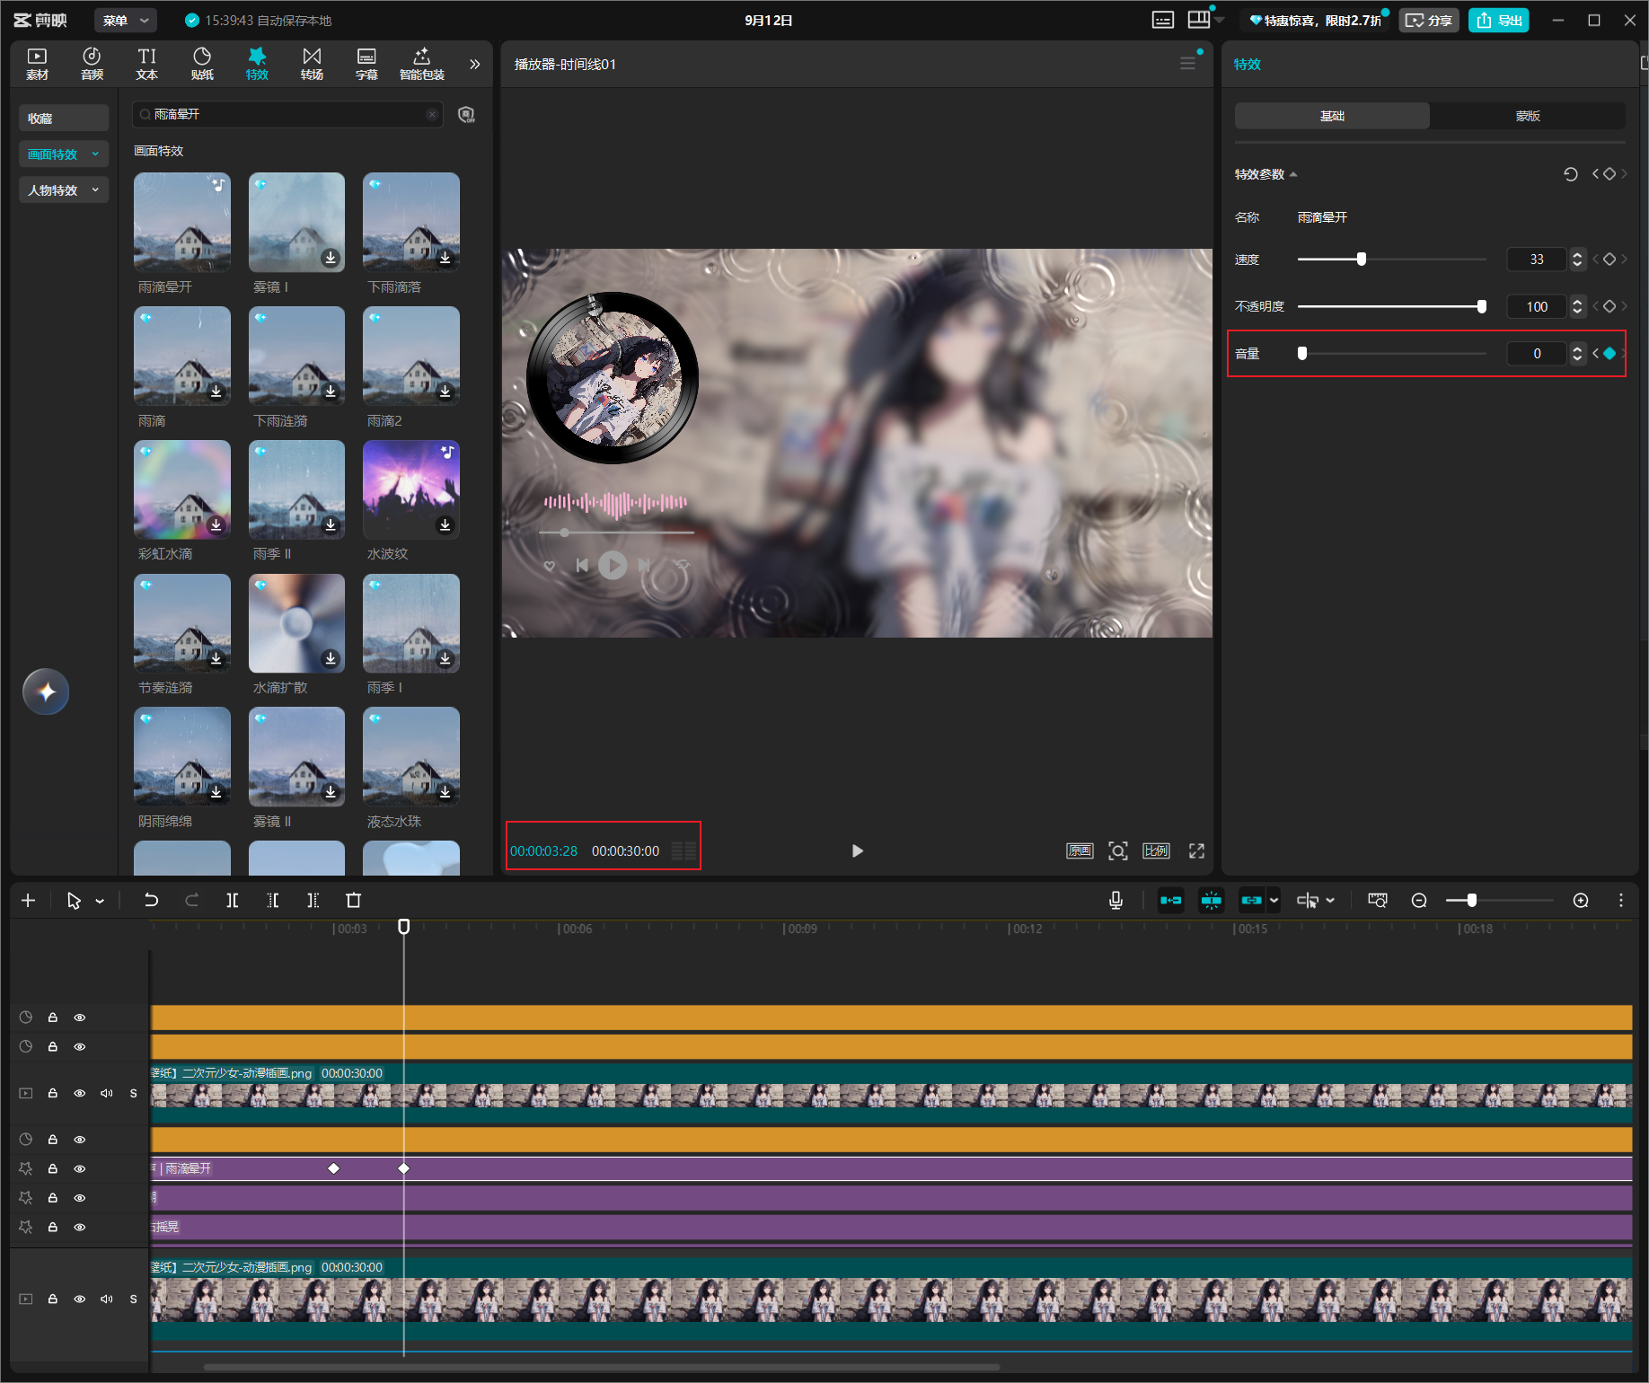Screen dimensions: 1649x1383
Task: Hide the 摇晃 effect track
Action: [80, 1227]
